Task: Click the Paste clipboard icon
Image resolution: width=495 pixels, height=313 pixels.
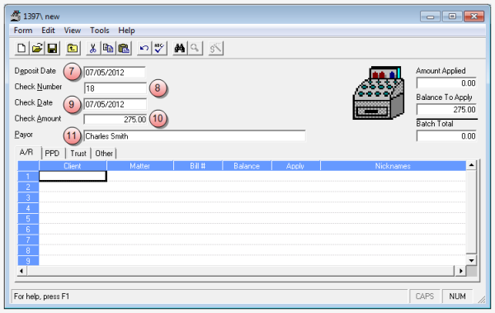Action: click(124, 49)
